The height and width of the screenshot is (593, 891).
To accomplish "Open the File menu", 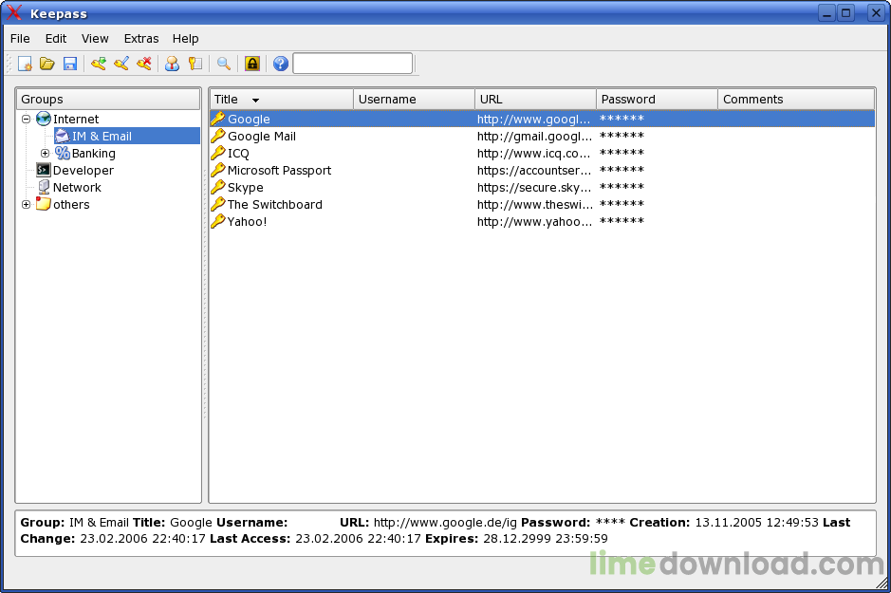I will pos(20,39).
